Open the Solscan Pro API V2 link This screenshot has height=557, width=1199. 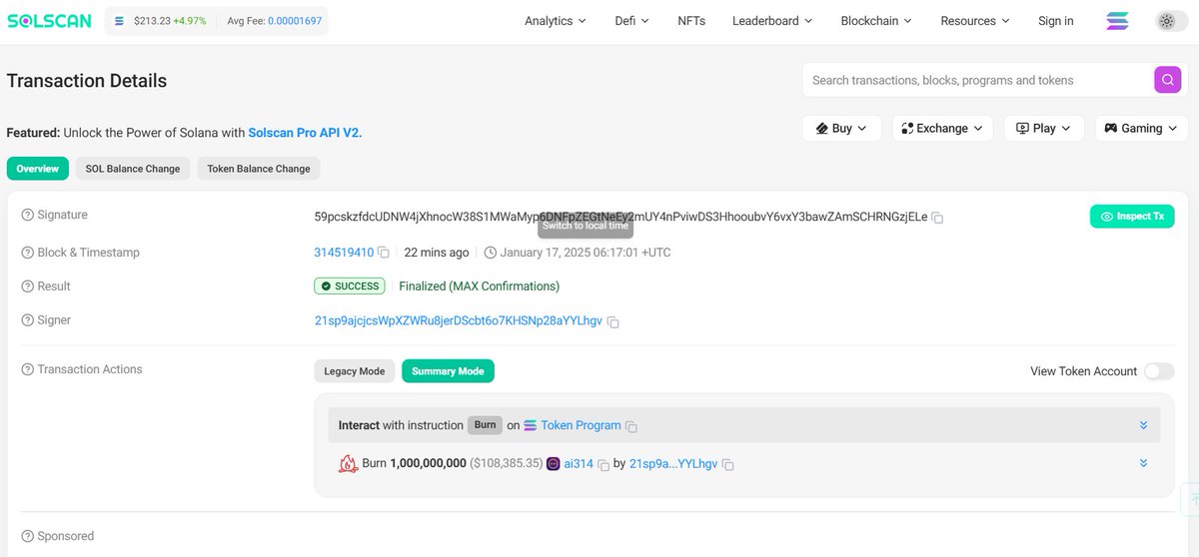(305, 132)
